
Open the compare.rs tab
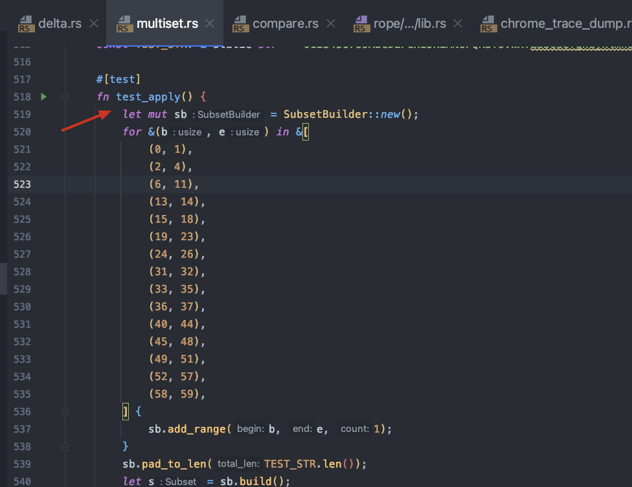[x=285, y=23]
